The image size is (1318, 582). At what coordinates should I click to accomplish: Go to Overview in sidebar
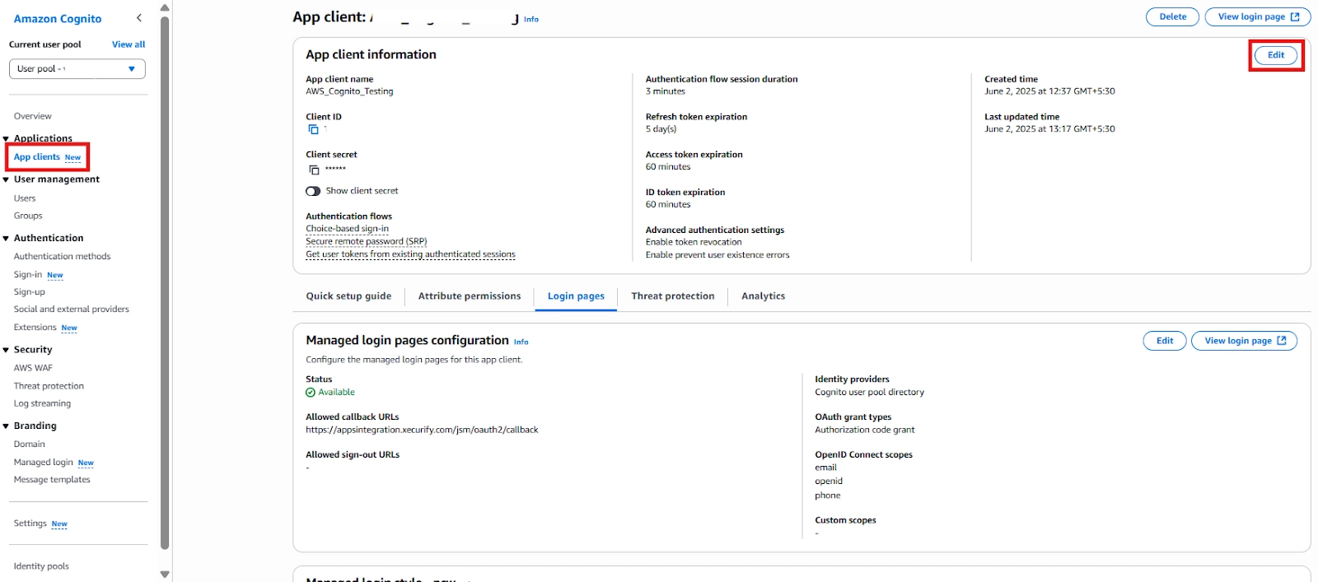pyautogui.click(x=32, y=116)
